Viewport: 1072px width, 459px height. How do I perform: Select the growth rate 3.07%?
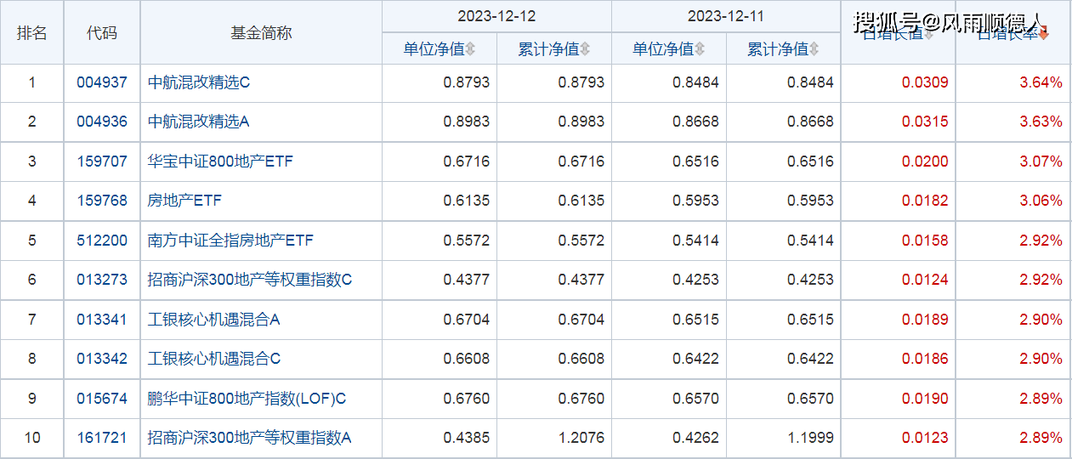1041,161
